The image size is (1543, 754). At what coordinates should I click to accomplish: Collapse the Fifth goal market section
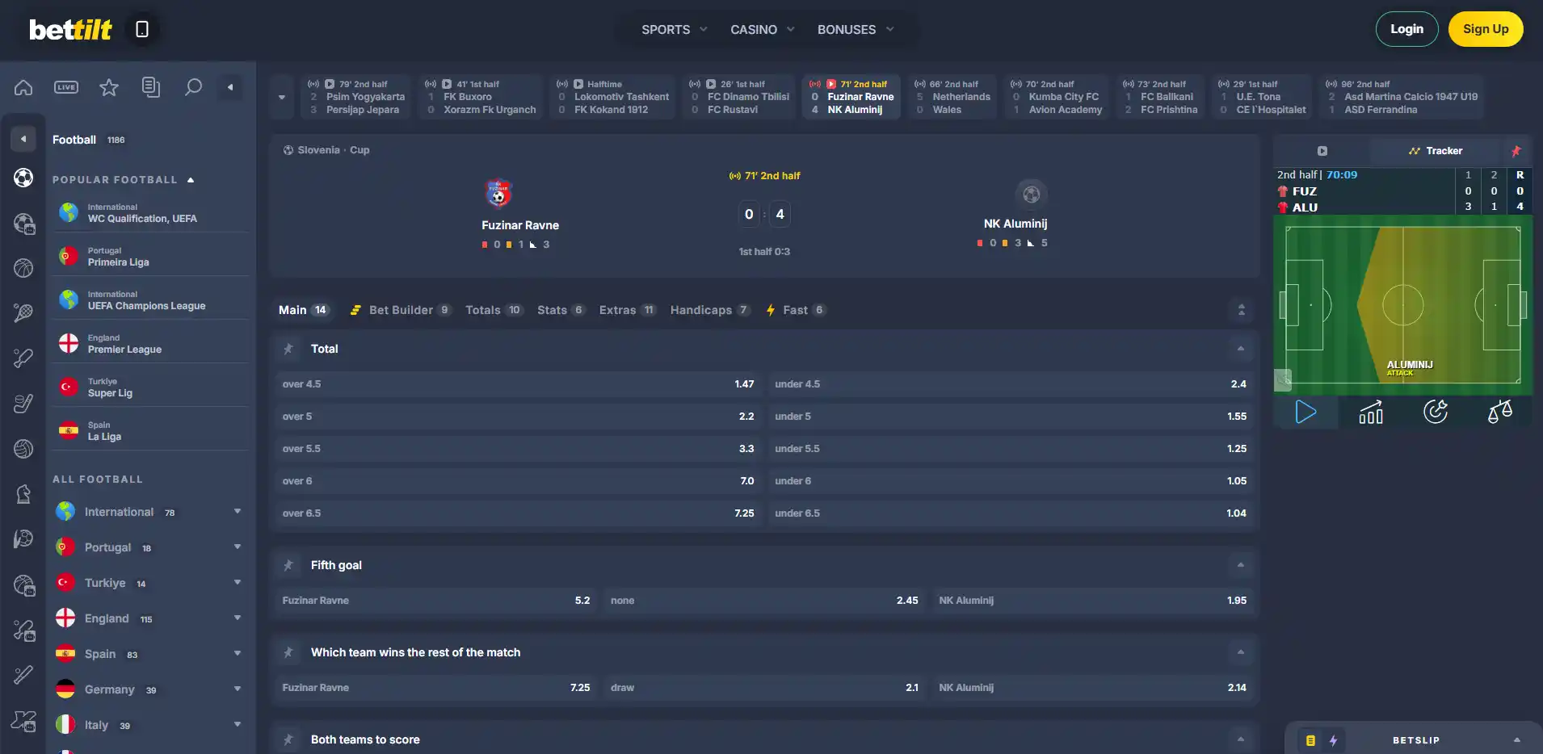coord(1241,565)
